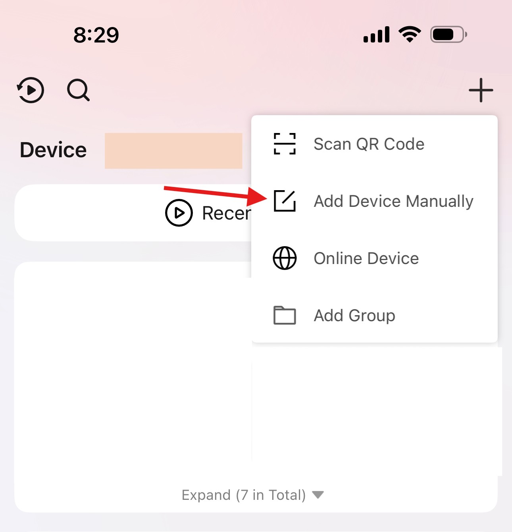The image size is (512, 532).
Task: Open the playback history icon
Action: coord(30,90)
